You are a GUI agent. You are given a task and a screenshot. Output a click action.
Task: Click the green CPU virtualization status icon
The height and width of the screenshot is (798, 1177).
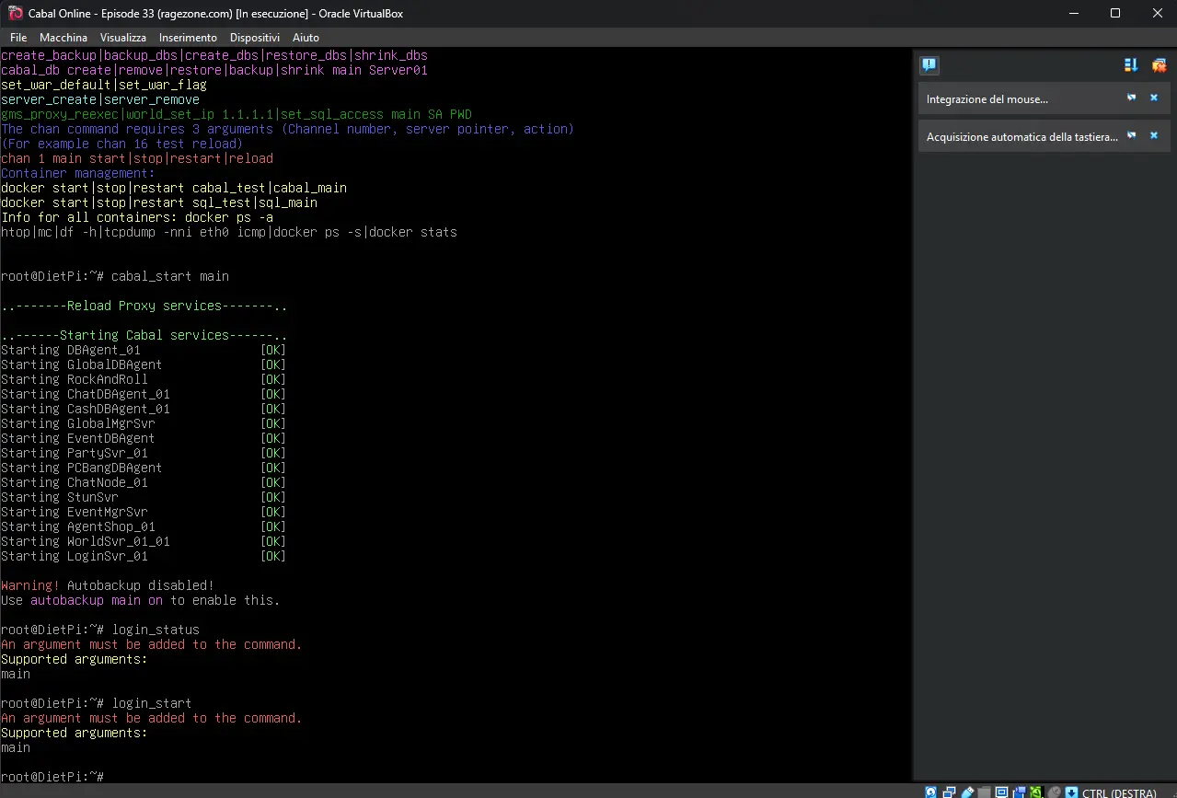coord(1037,792)
